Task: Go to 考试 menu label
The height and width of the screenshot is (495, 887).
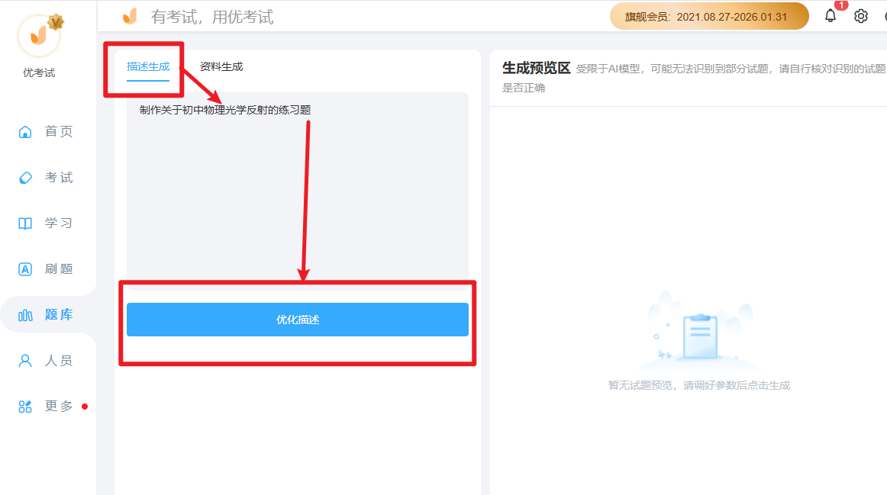Action: 59,178
